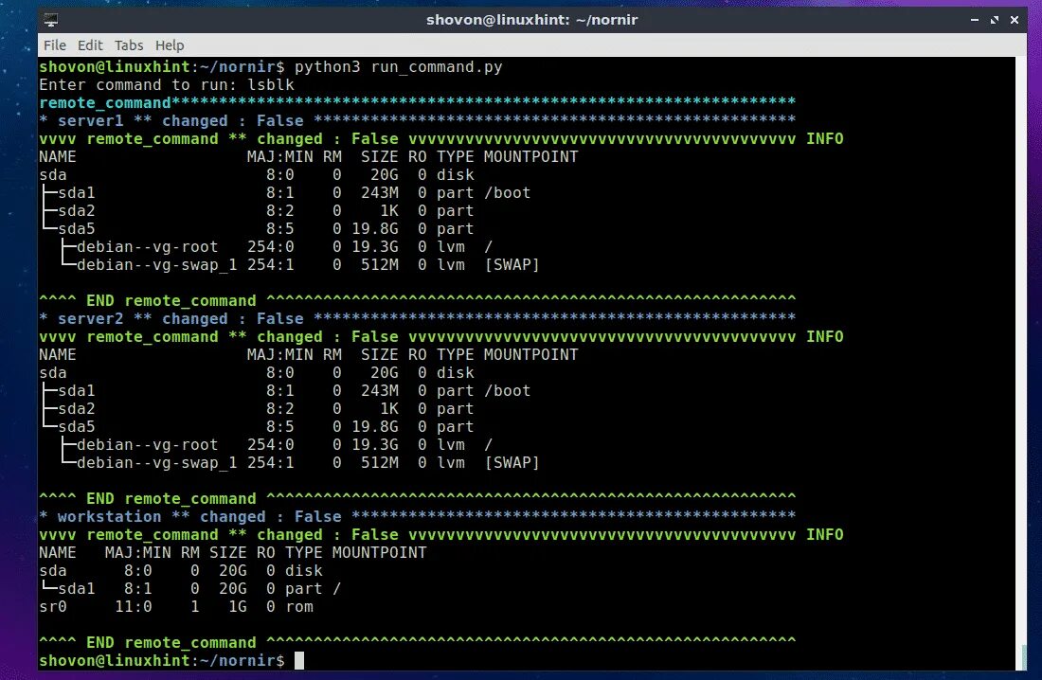Image resolution: width=1042 pixels, height=680 pixels.
Task: Open the Tabs menu
Action: point(128,45)
